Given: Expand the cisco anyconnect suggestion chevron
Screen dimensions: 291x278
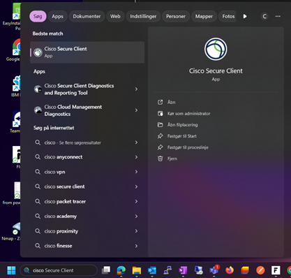Looking at the screenshot, I should 136,157.
